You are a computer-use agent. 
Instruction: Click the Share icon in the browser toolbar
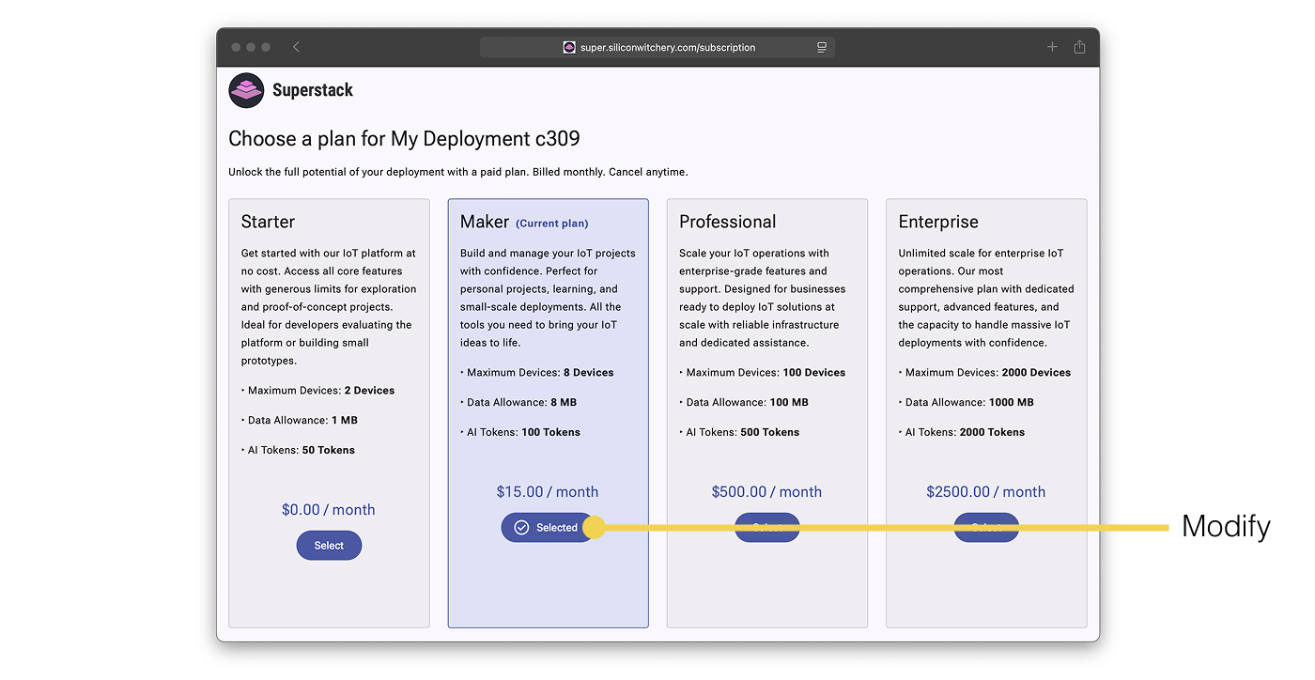pyautogui.click(x=1079, y=47)
